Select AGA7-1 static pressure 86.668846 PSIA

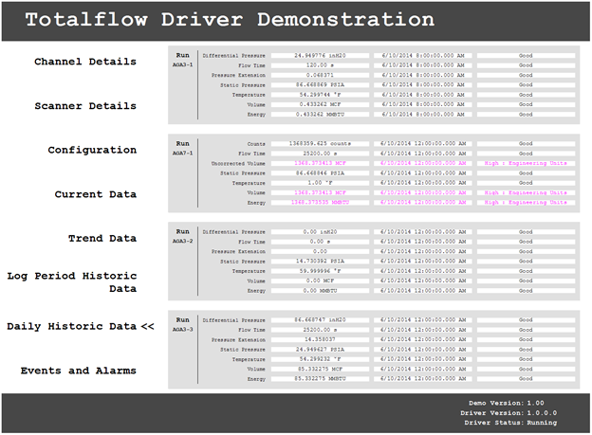point(320,173)
